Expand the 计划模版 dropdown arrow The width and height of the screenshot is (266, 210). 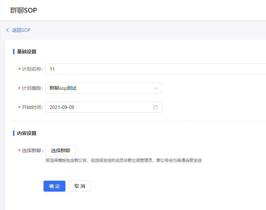pos(156,88)
